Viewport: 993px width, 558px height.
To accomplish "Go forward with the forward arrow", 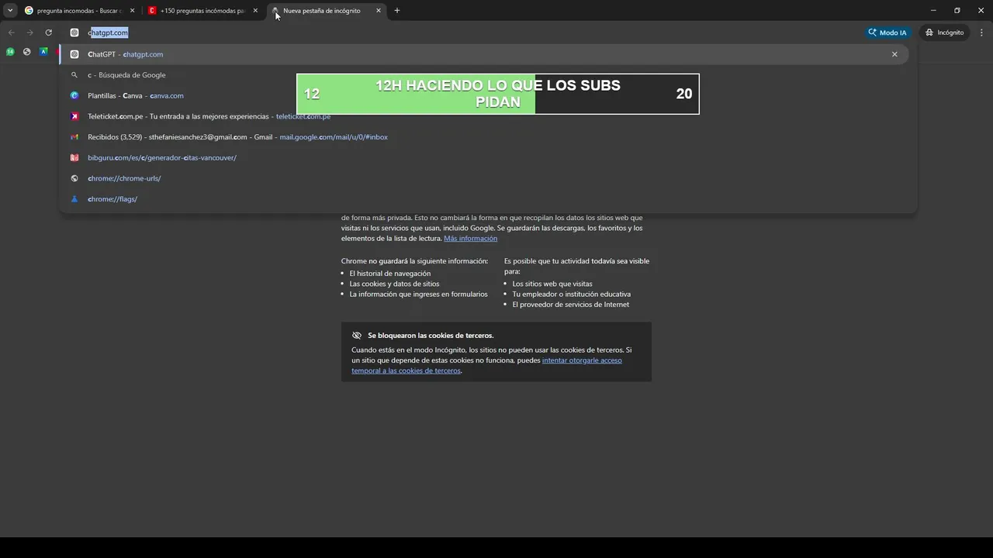I will [29, 33].
